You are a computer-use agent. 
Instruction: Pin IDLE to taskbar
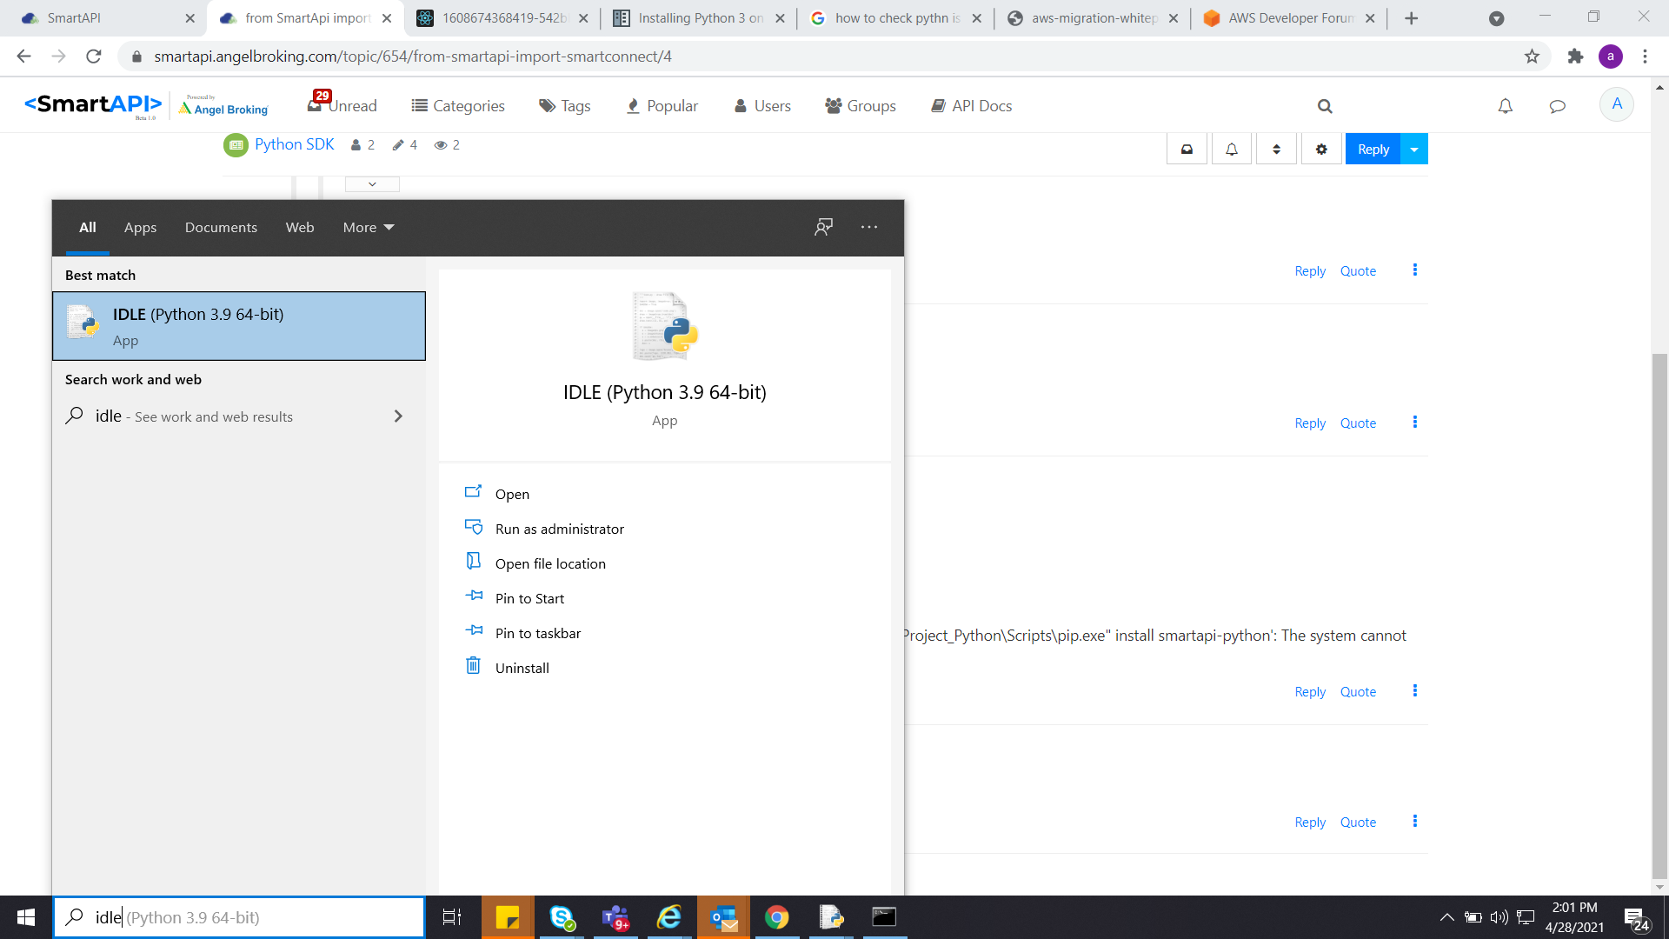point(537,633)
